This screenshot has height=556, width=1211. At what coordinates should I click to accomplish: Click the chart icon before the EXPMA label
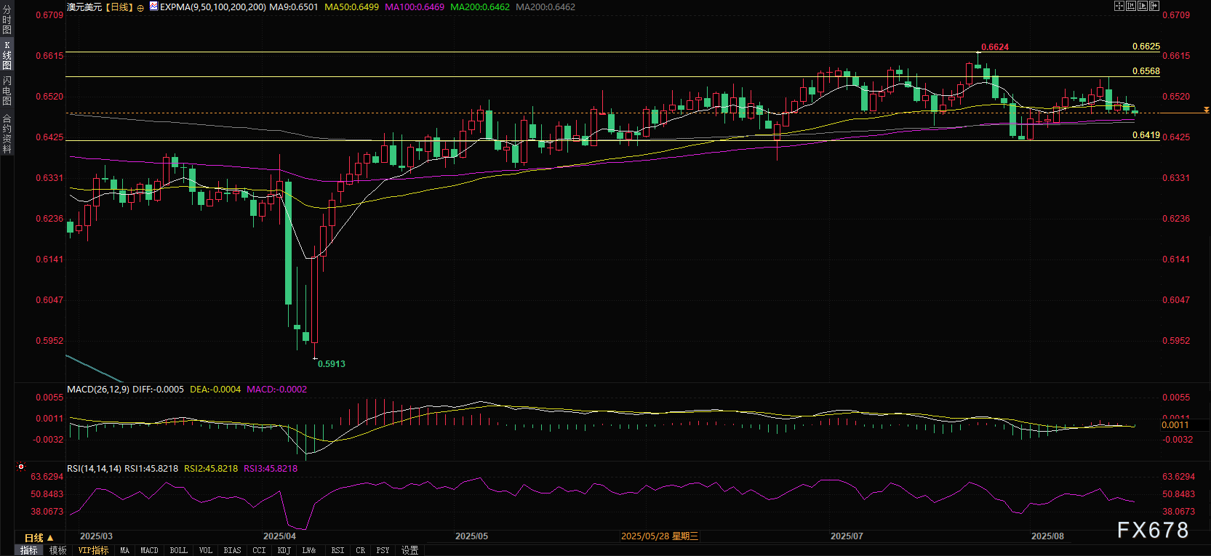pos(153,7)
